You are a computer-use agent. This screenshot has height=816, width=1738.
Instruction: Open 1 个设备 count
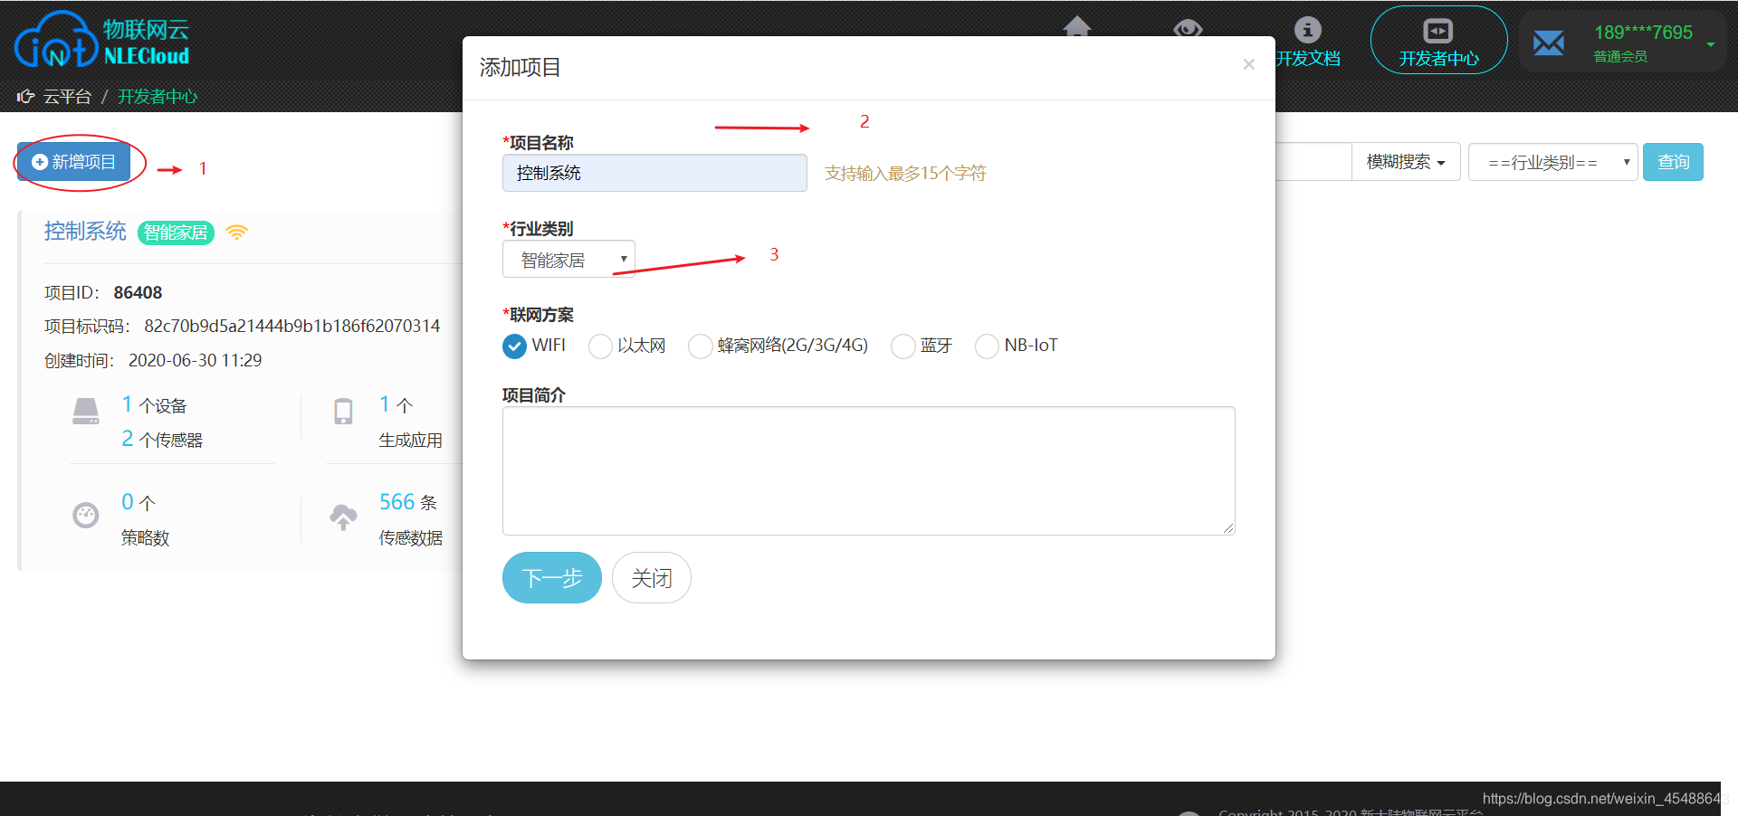coord(154,405)
